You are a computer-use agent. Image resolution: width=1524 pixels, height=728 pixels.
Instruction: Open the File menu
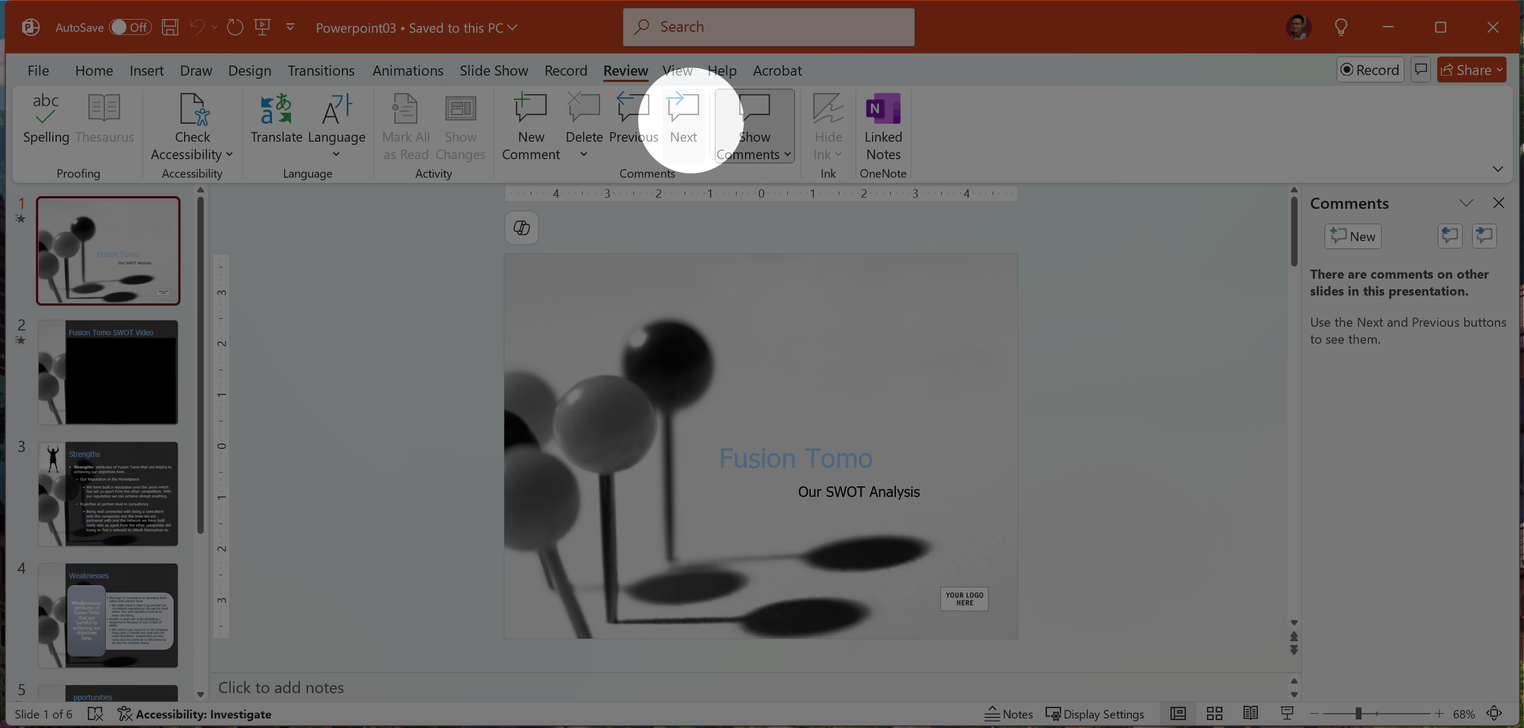(x=38, y=70)
